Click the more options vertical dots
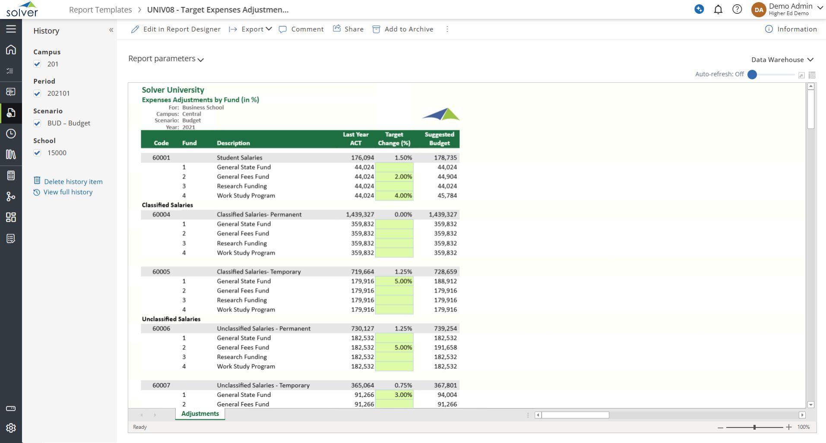Screen dimensions: 826x443 (447, 29)
